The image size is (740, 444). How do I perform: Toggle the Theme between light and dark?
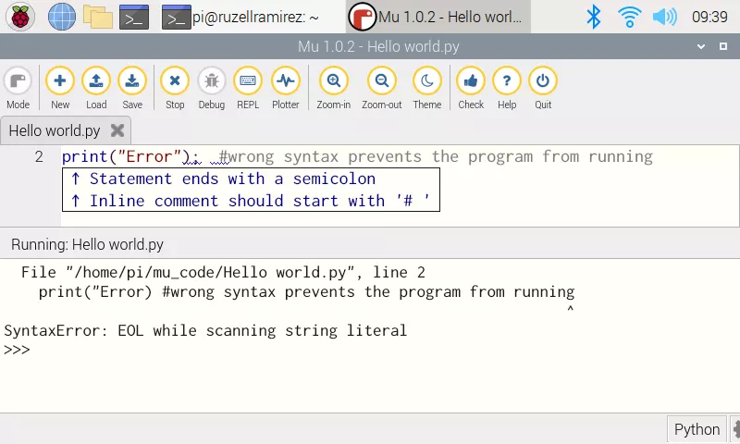426,88
